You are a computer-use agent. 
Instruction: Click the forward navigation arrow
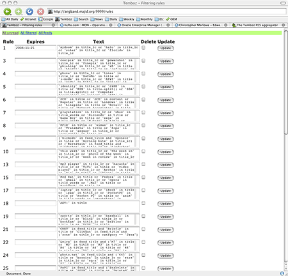click(x=19, y=11)
